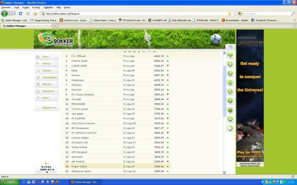The width and height of the screenshot is (297, 185).
Task: Click the green play tray icon
Action: pyautogui.click(x=285, y=182)
